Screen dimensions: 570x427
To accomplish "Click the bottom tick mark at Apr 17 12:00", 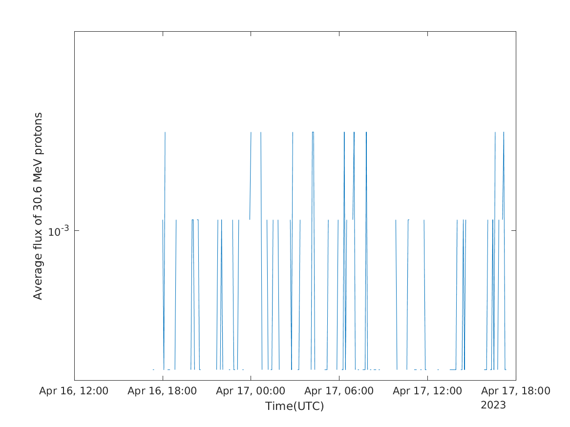I will pos(427,378).
